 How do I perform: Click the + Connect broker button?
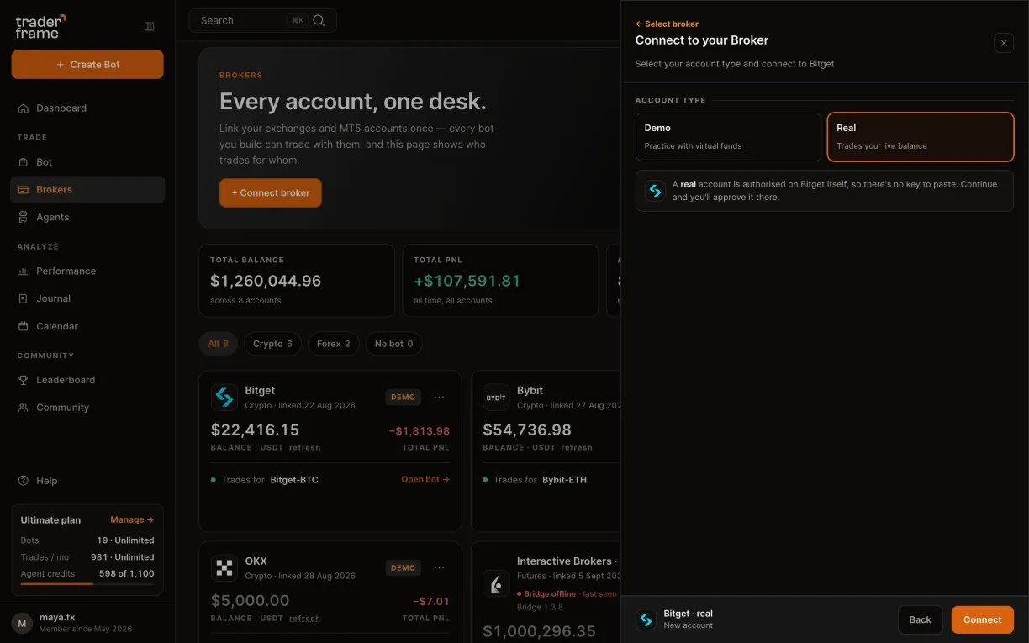click(x=271, y=193)
